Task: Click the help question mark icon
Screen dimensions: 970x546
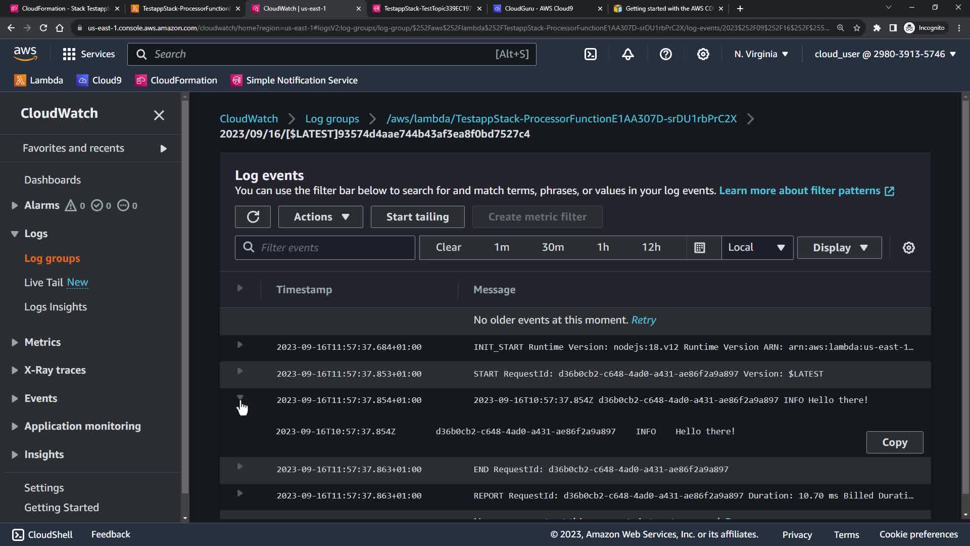Action: pos(665,54)
